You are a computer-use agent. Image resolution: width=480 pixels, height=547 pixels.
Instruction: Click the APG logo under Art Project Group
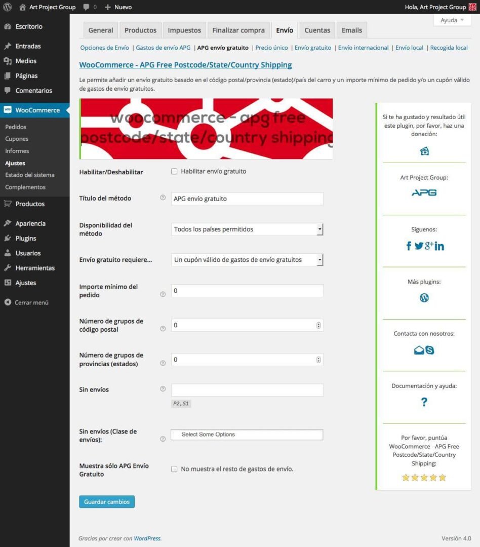(424, 192)
